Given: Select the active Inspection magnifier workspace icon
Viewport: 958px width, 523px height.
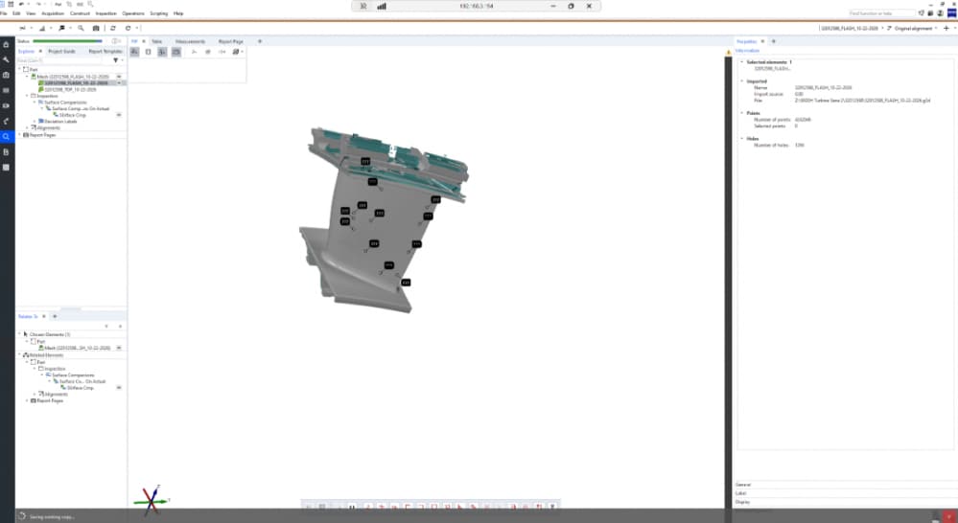Looking at the screenshot, I should [6, 137].
